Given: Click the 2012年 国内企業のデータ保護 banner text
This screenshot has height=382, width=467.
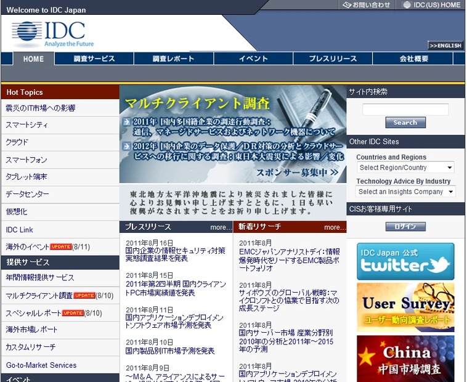Looking at the screenshot, I should coord(238,151).
